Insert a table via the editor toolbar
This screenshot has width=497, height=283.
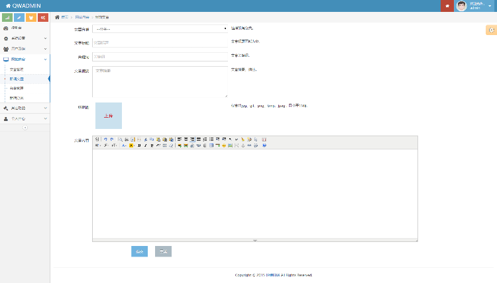tap(211, 145)
